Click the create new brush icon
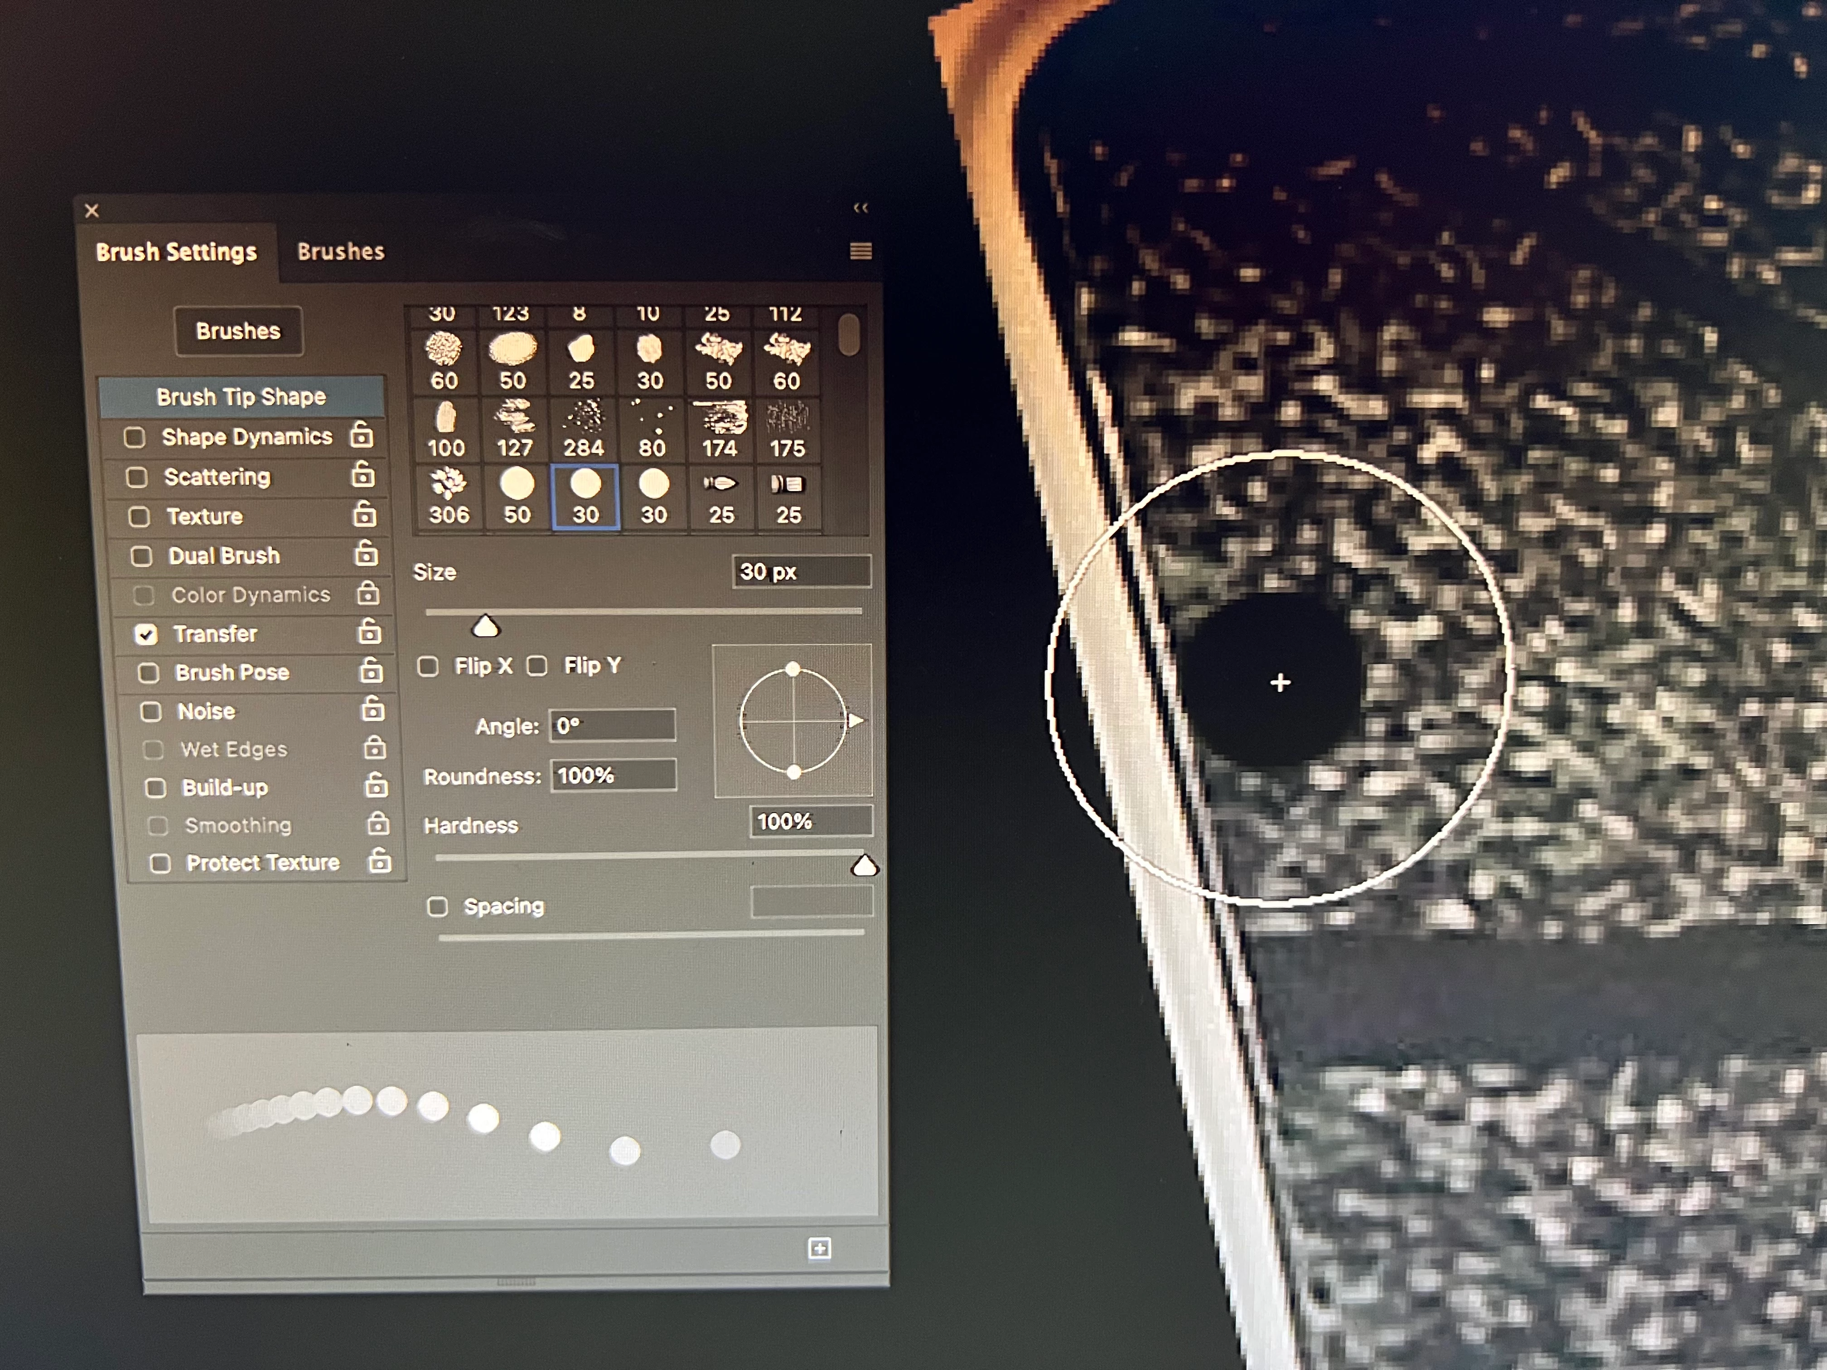1827x1370 pixels. 818,1248
